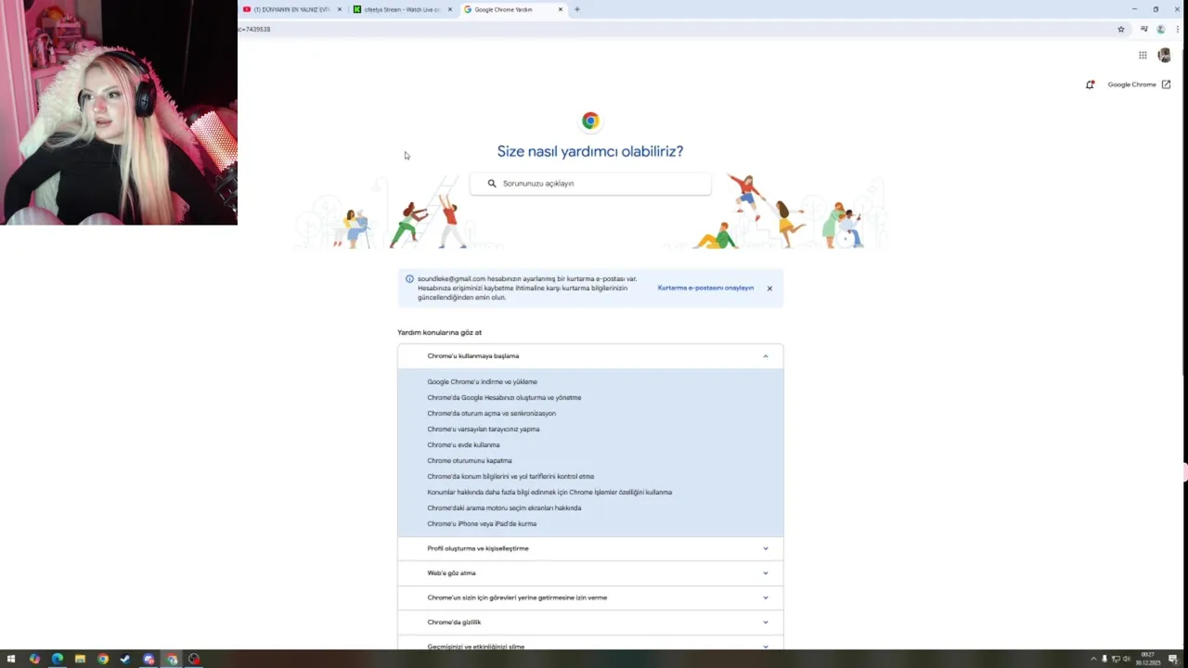Expand Profil oluşturma ve kişiselleştirme section
The height and width of the screenshot is (668, 1188).
click(590, 548)
